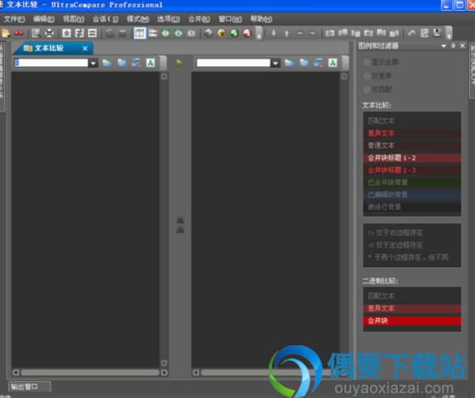Click the green number 2 mode icon
This screenshot has height=398, width=475.
178,33
